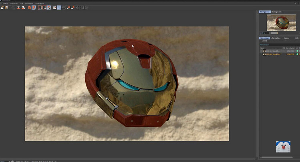Switch to the Histogramme tab
Screen dimensions: 300x162
click(277, 12)
